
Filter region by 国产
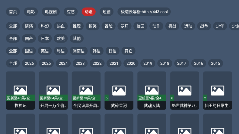[x=29, y=39]
